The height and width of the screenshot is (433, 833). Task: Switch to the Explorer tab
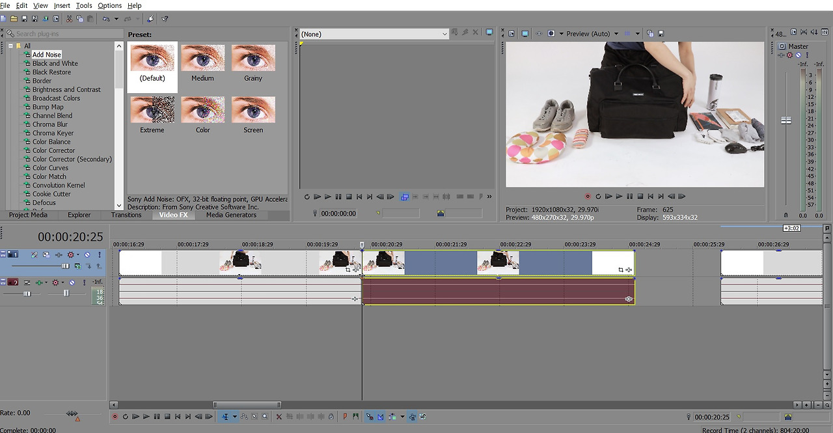[79, 215]
